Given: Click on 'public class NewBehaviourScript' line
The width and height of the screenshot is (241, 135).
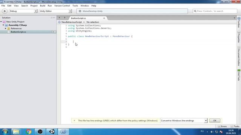Looking at the screenshot, I should point(100,36).
